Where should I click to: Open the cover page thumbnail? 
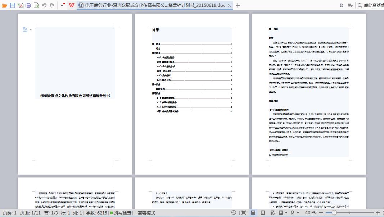[x=75, y=94]
